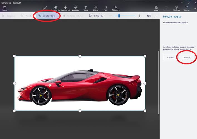197x139 pixels.
Task: Open the Histórico panel
Action: tap(176, 9)
